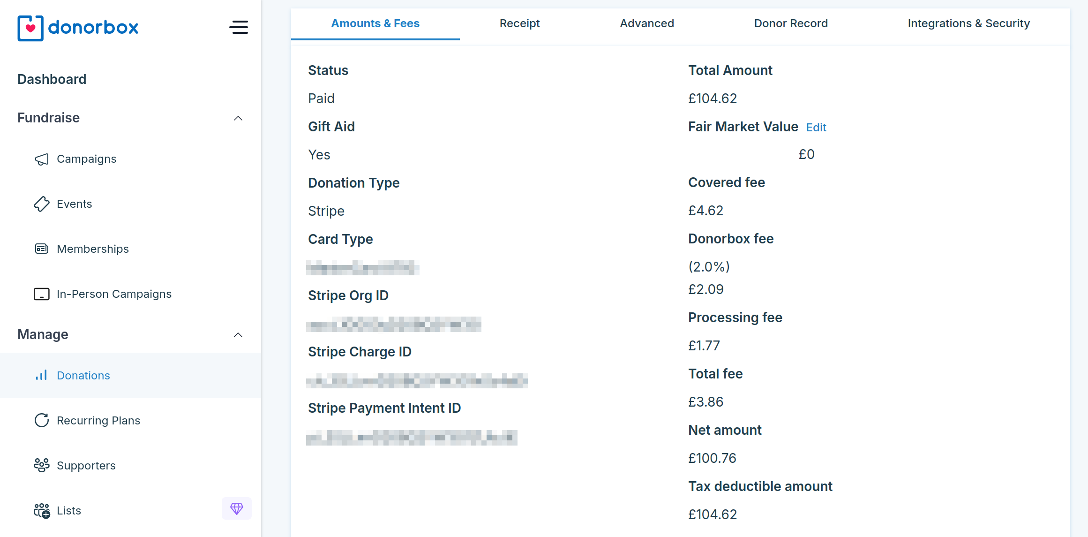Image resolution: width=1088 pixels, height=537 pixels.
Task: Click the purple diamond premium icon
Action: pyautogui.click(x=237, y=508)
